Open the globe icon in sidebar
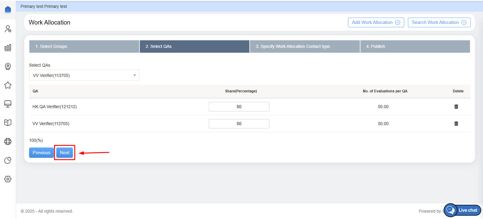This screenshot has height=219, width=483. [x=8, y=141]
